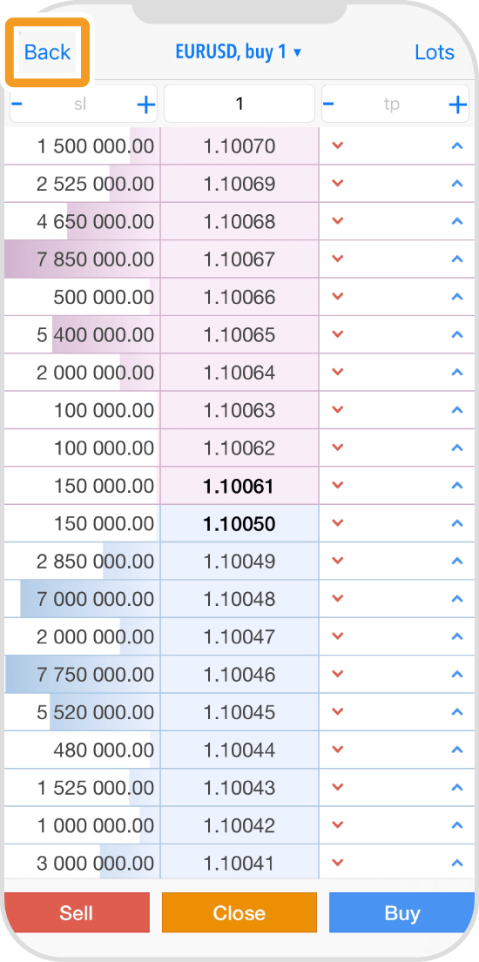Increase the take profit with the tp plus
This screenshot has width=479, height=962.
coord(457,105)
